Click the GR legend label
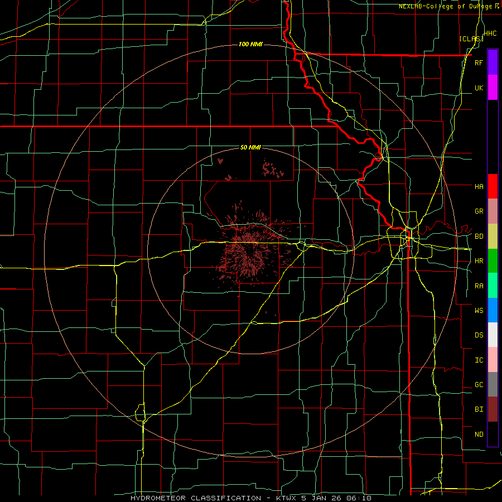Image resolution: width=502 pixels, height=502 pixels. pos(479,211)
